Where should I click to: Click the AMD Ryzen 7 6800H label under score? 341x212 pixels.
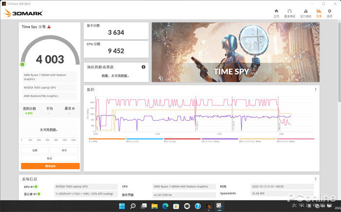(x=50, y=77)
